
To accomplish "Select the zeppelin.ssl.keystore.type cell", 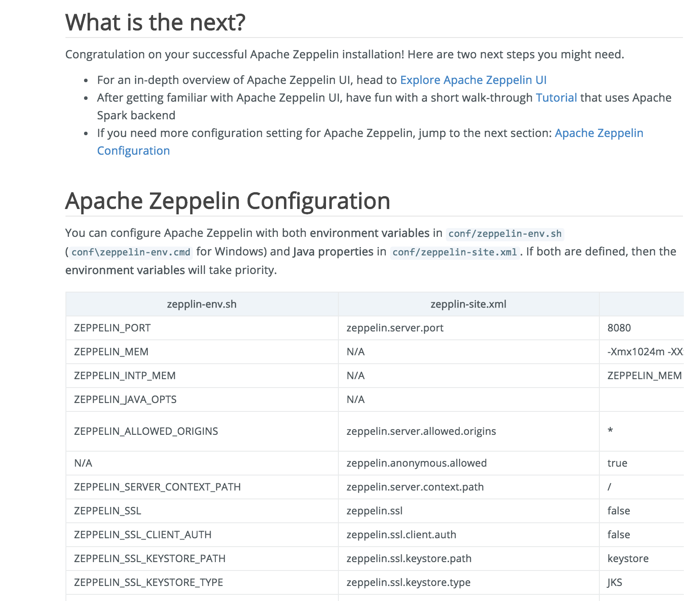I will click(408, 582).
